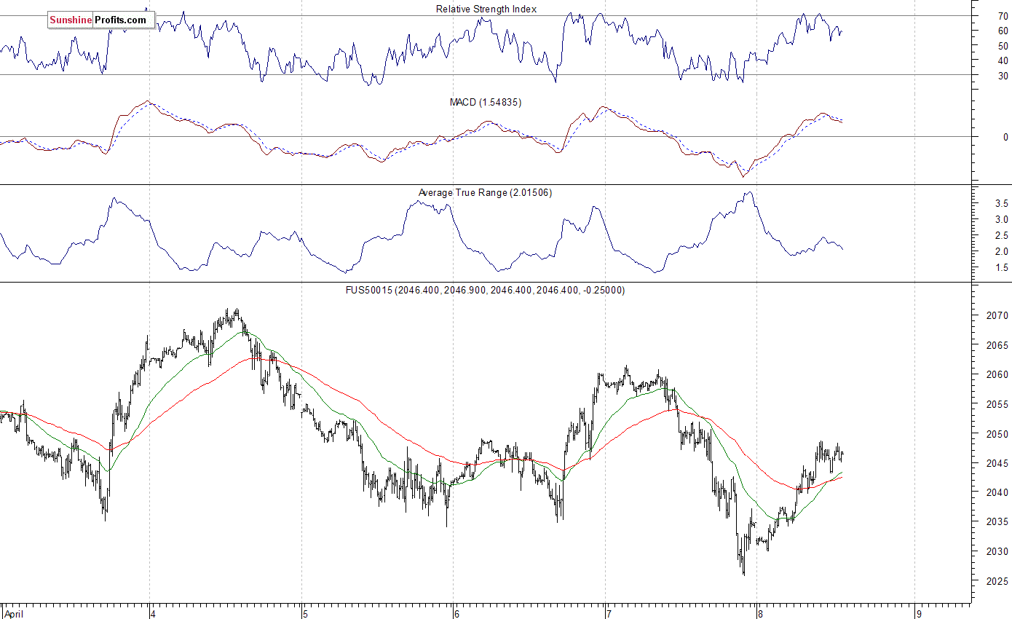Click the RSI axis value 60
The image size is (1012, 619).
[1003, 31]
